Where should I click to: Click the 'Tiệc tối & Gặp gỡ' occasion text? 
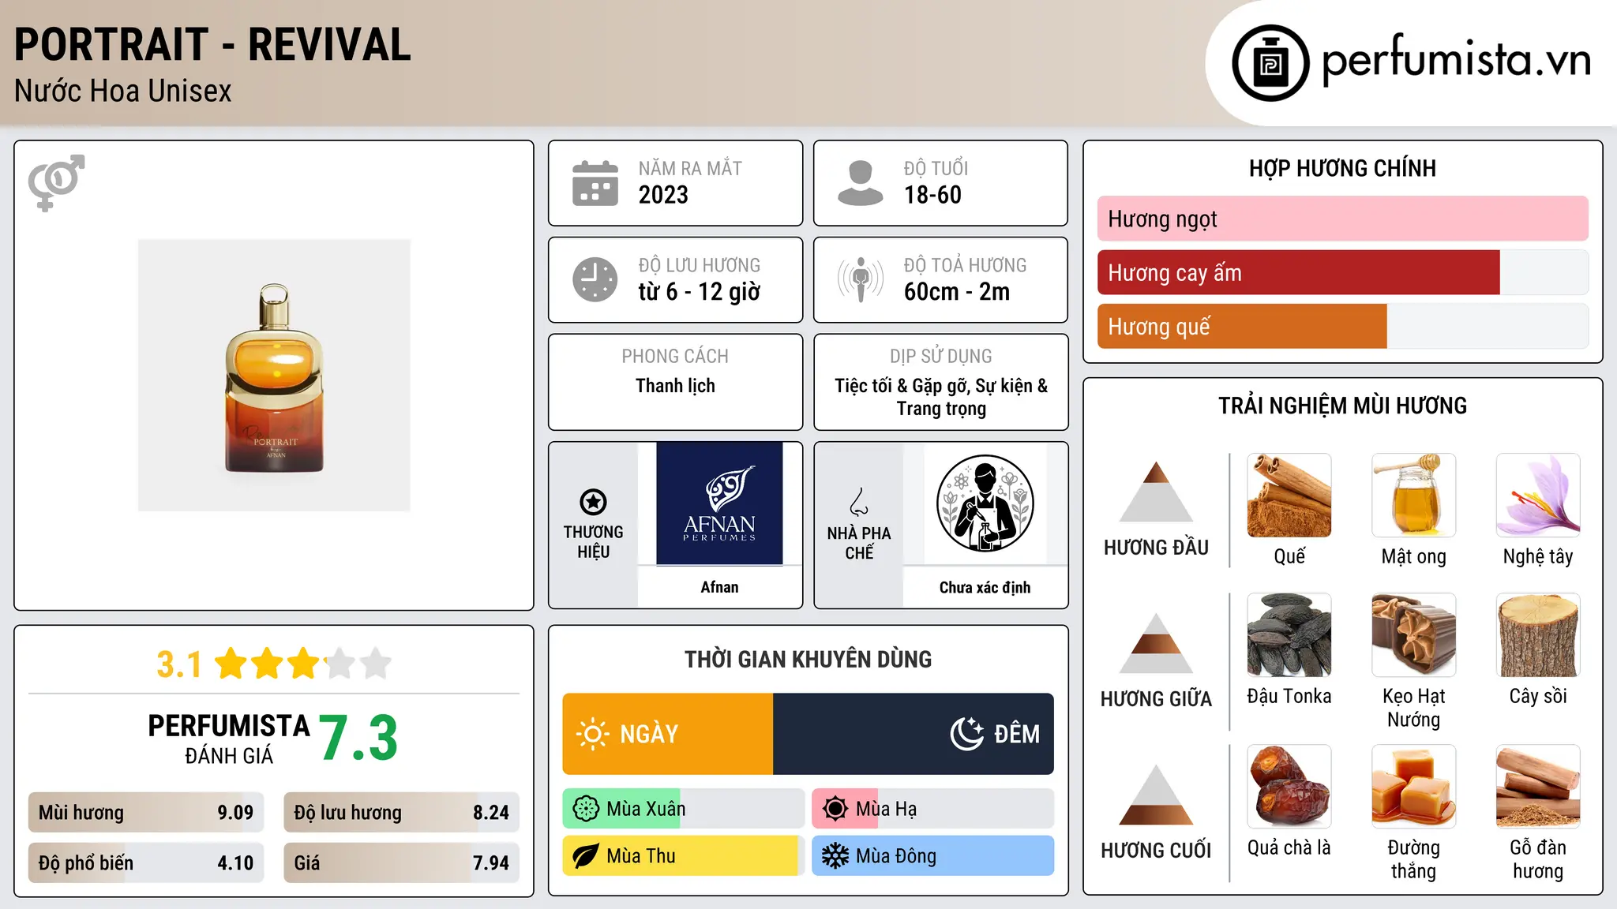[902, 386]
